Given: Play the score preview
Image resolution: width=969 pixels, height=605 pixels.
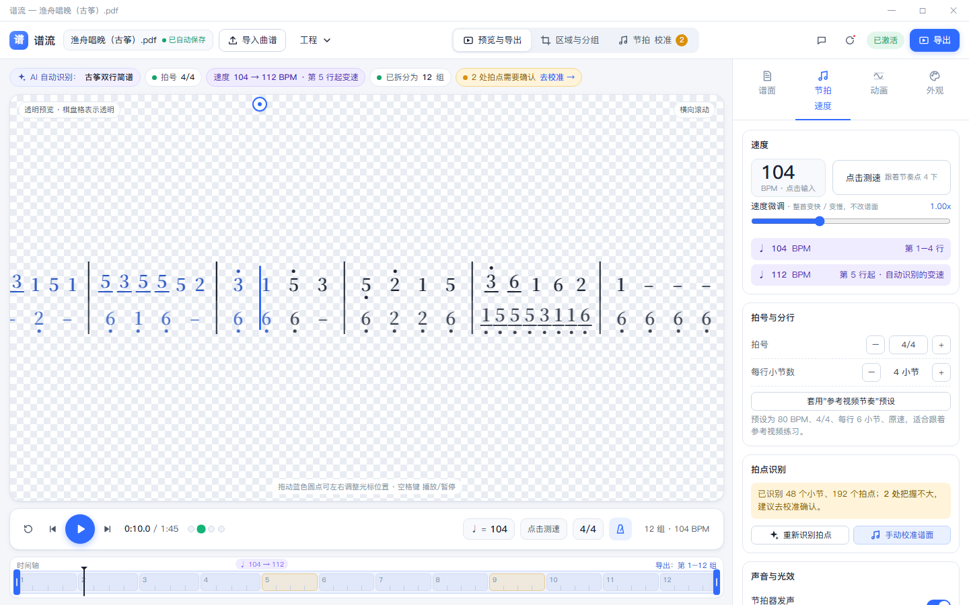Looking at the screenshot, I should pyautogui.click(x=80, y=529).
